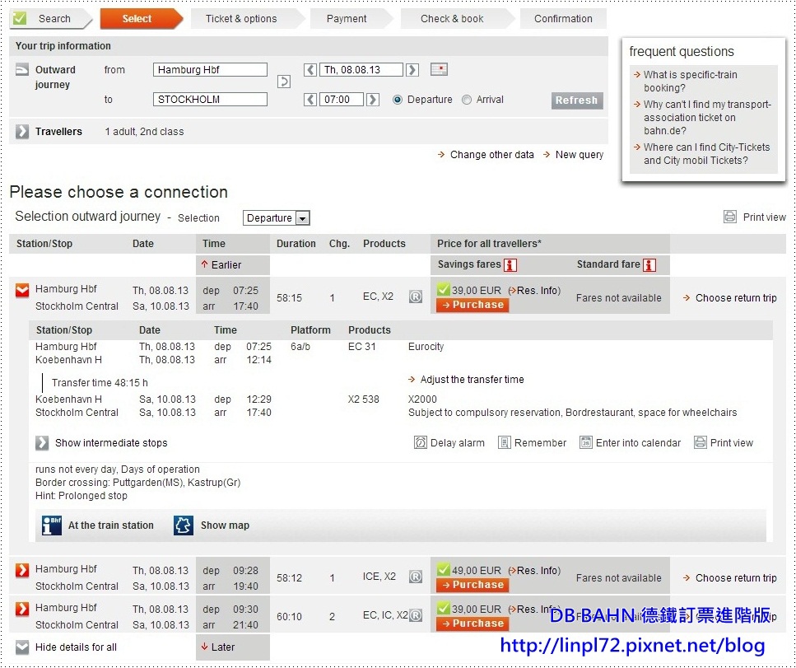
Task: Click Change other data link
Action: pyautogui.click(x=486, y=155)
